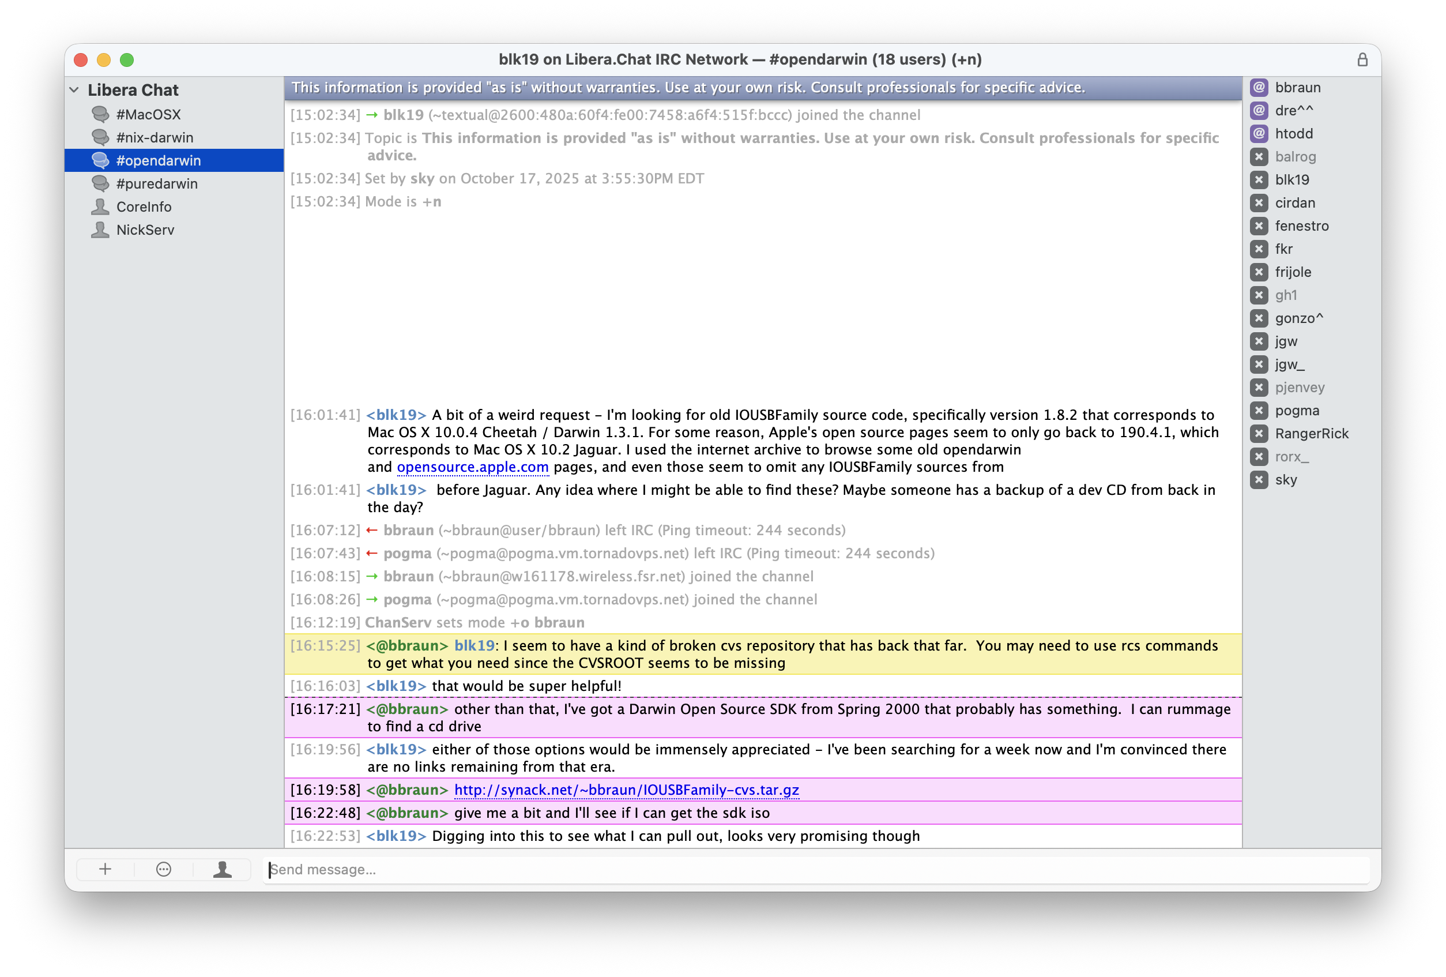Open the CoreInfo conversation

(x=144, y=206)
